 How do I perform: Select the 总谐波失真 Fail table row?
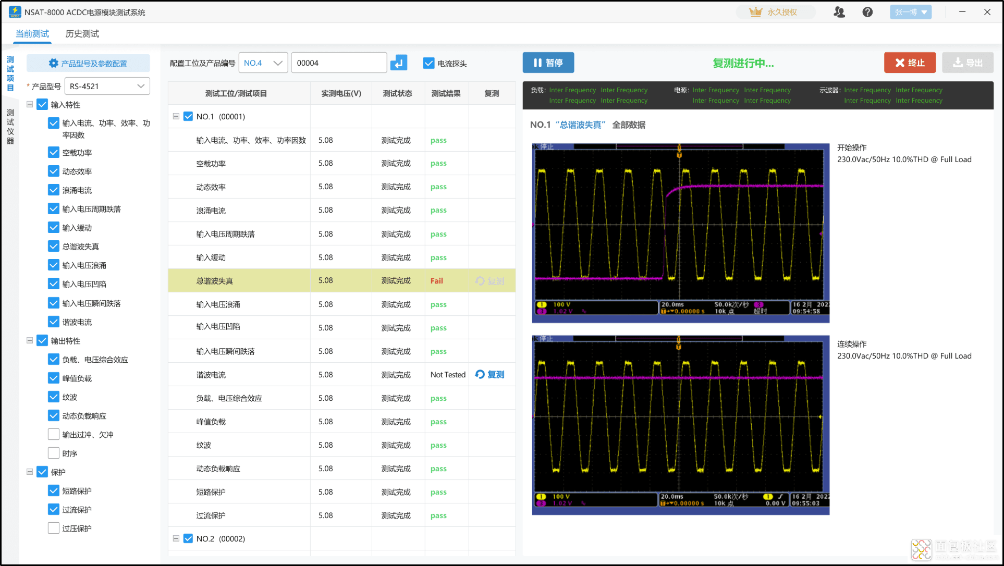pyautogui.click(x=342, y=281)
